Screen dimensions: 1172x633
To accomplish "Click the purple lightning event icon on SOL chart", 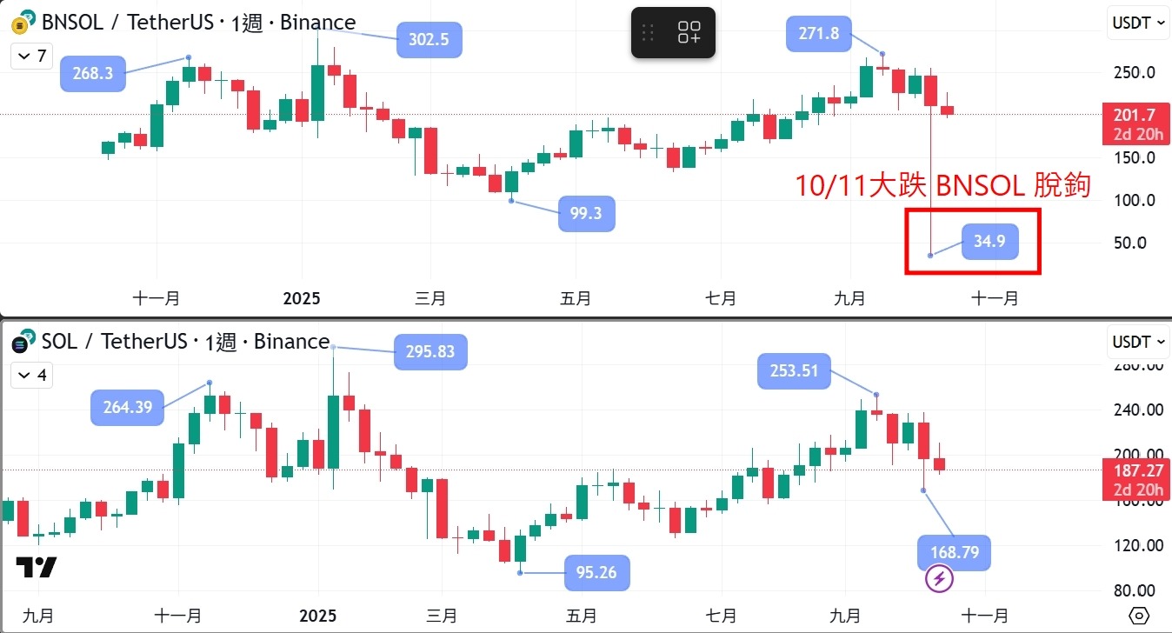I will (939, 577).
